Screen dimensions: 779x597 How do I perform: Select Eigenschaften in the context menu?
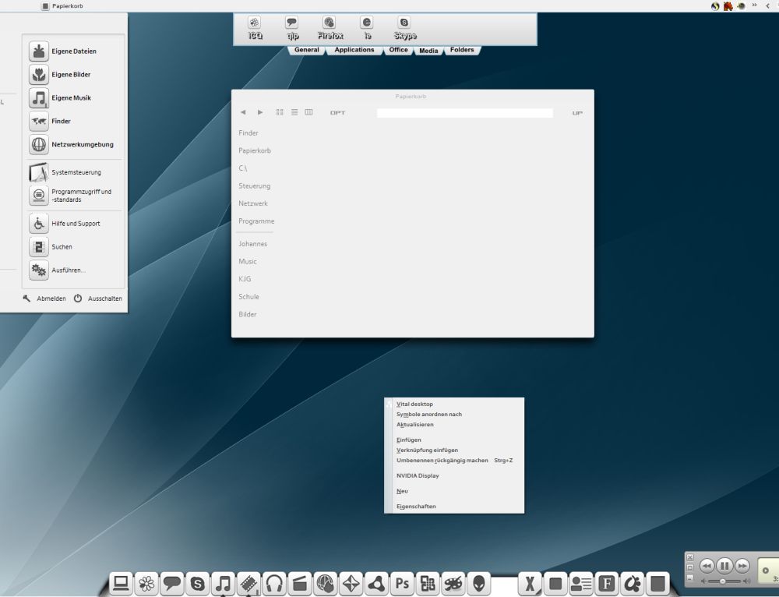pos(416,507)
